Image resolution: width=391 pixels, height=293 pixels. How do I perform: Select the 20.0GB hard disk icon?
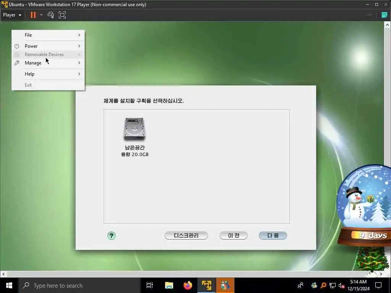click(134, 129)
